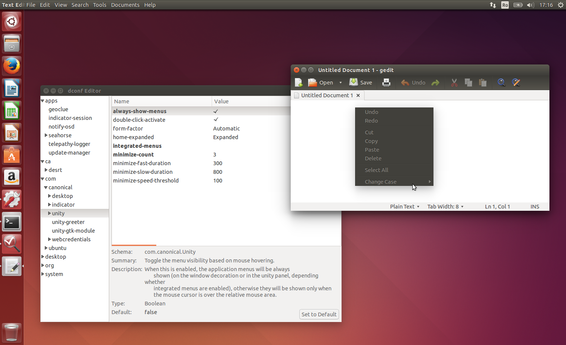
Task: Create a new document in gedit
Action: click(299, 82)
